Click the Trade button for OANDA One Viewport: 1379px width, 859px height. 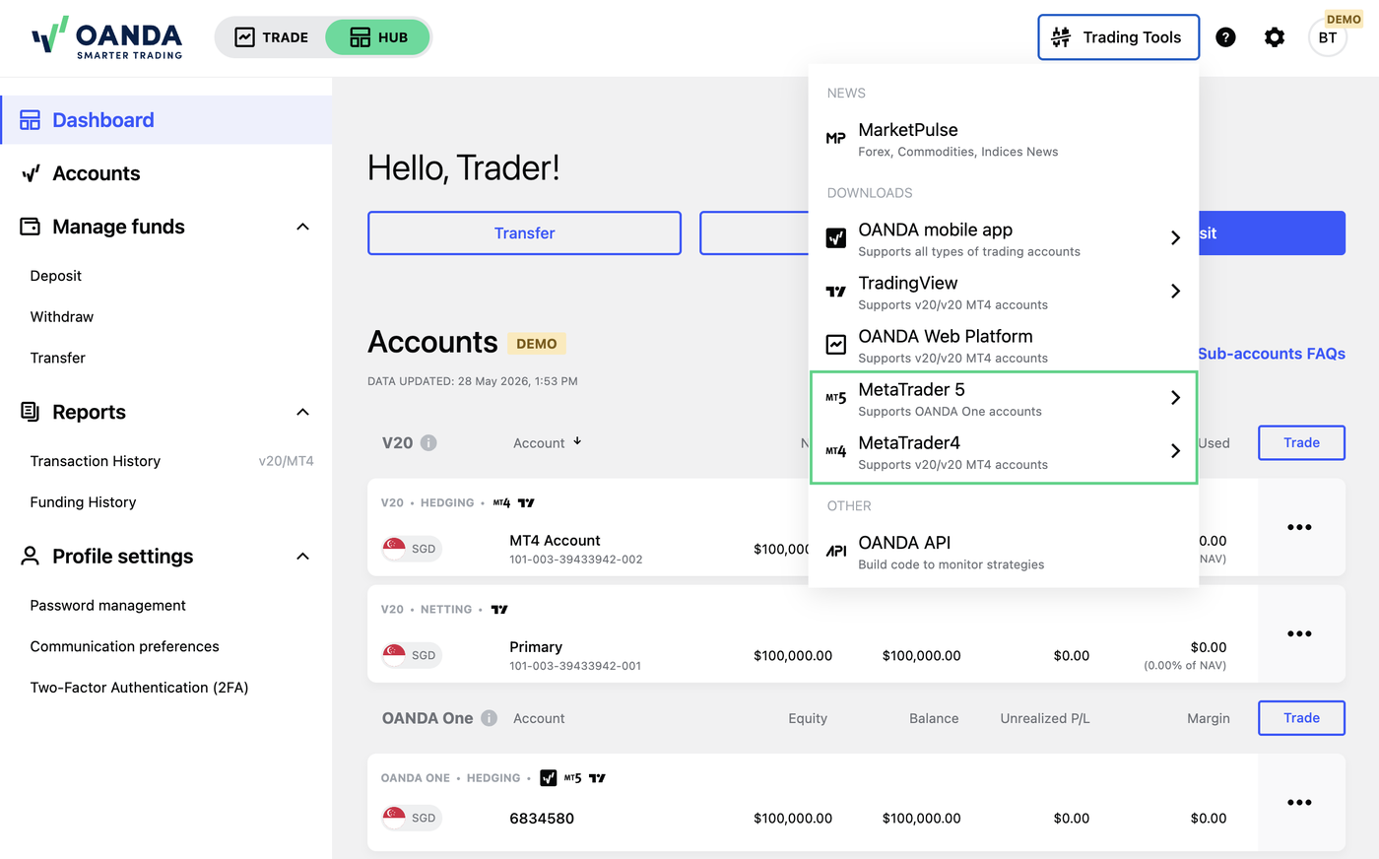point(1301,718)
